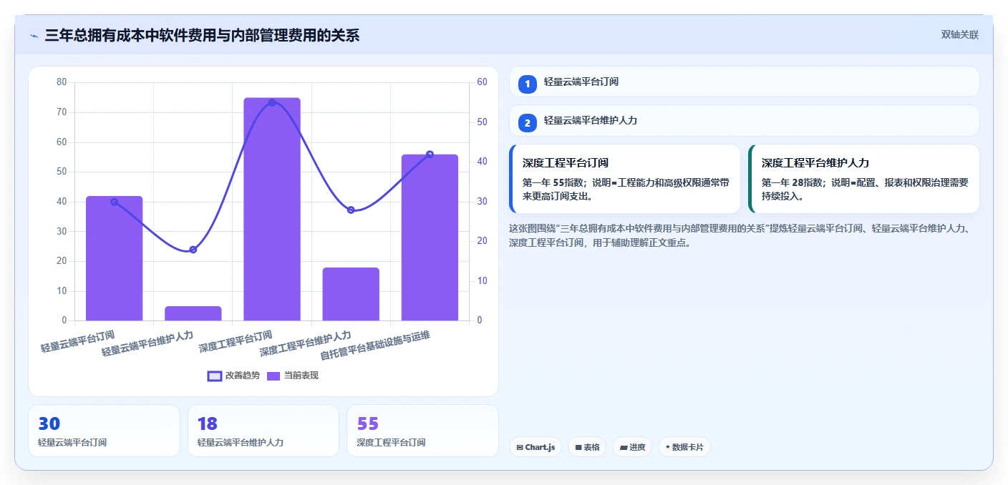Click the text 第一年 55指数 in the card
The image size is (1008, 485).
(554, 182)
